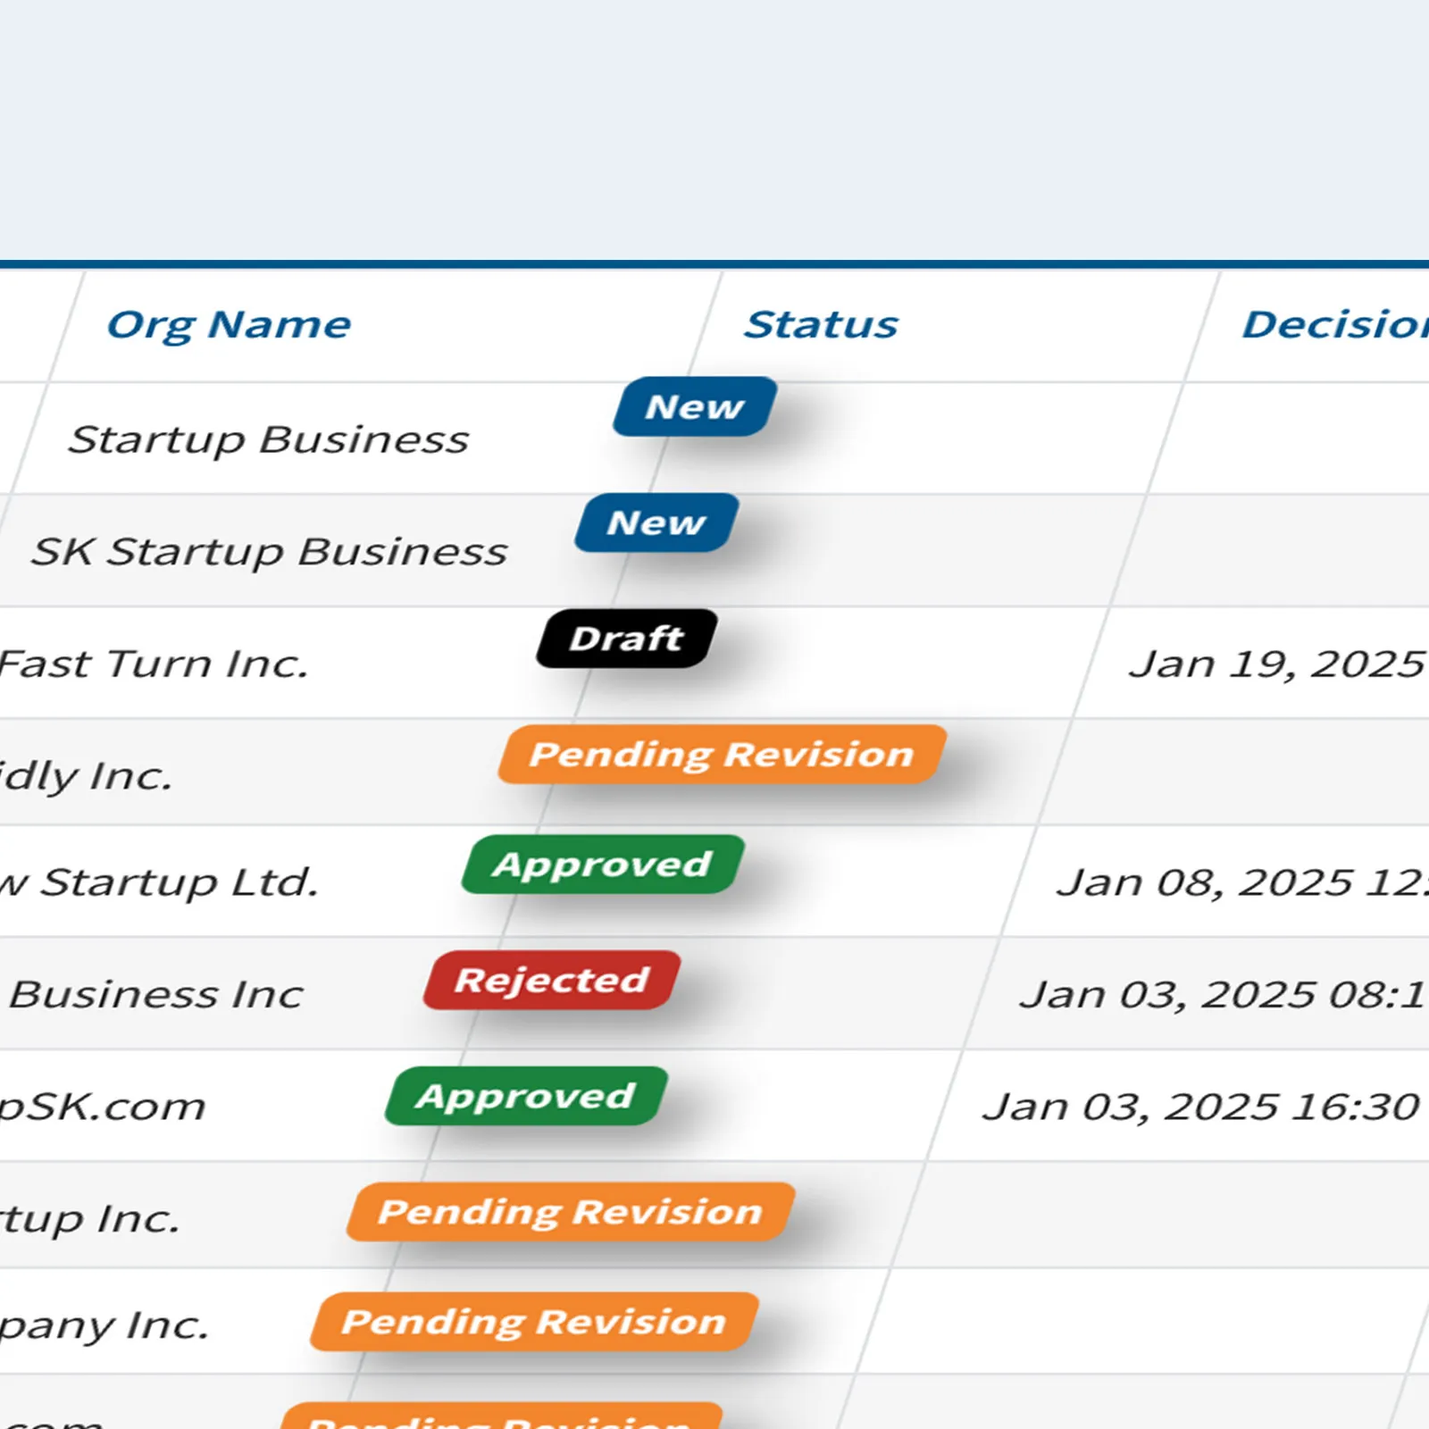Open the Status column header menu
The width and height of the screenshot is (1429, 1429).
[x=822, y=323]
